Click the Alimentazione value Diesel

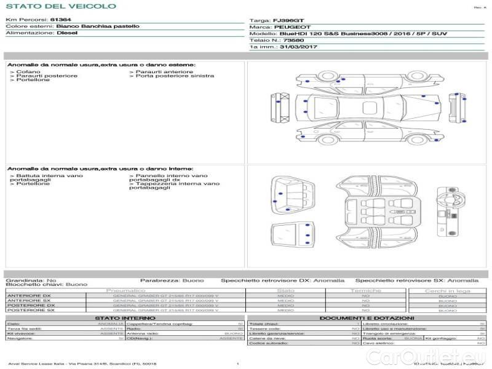pos(67,33)
